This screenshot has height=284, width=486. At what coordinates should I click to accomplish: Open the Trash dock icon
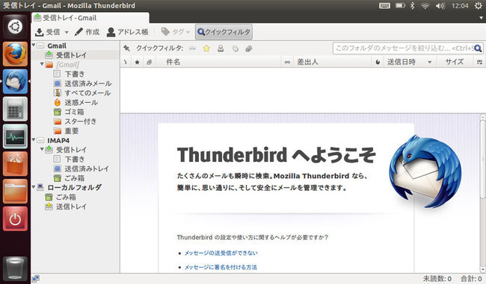coord(15,268)
